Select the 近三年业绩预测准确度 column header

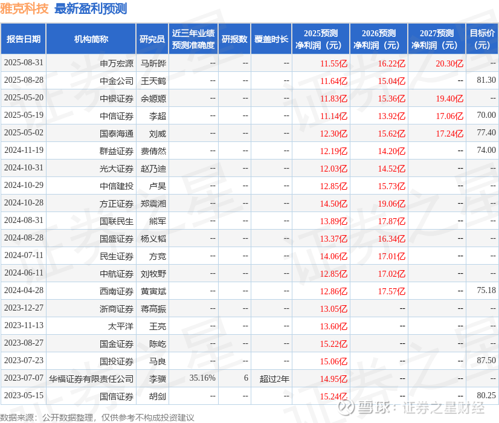coord(193,39)
